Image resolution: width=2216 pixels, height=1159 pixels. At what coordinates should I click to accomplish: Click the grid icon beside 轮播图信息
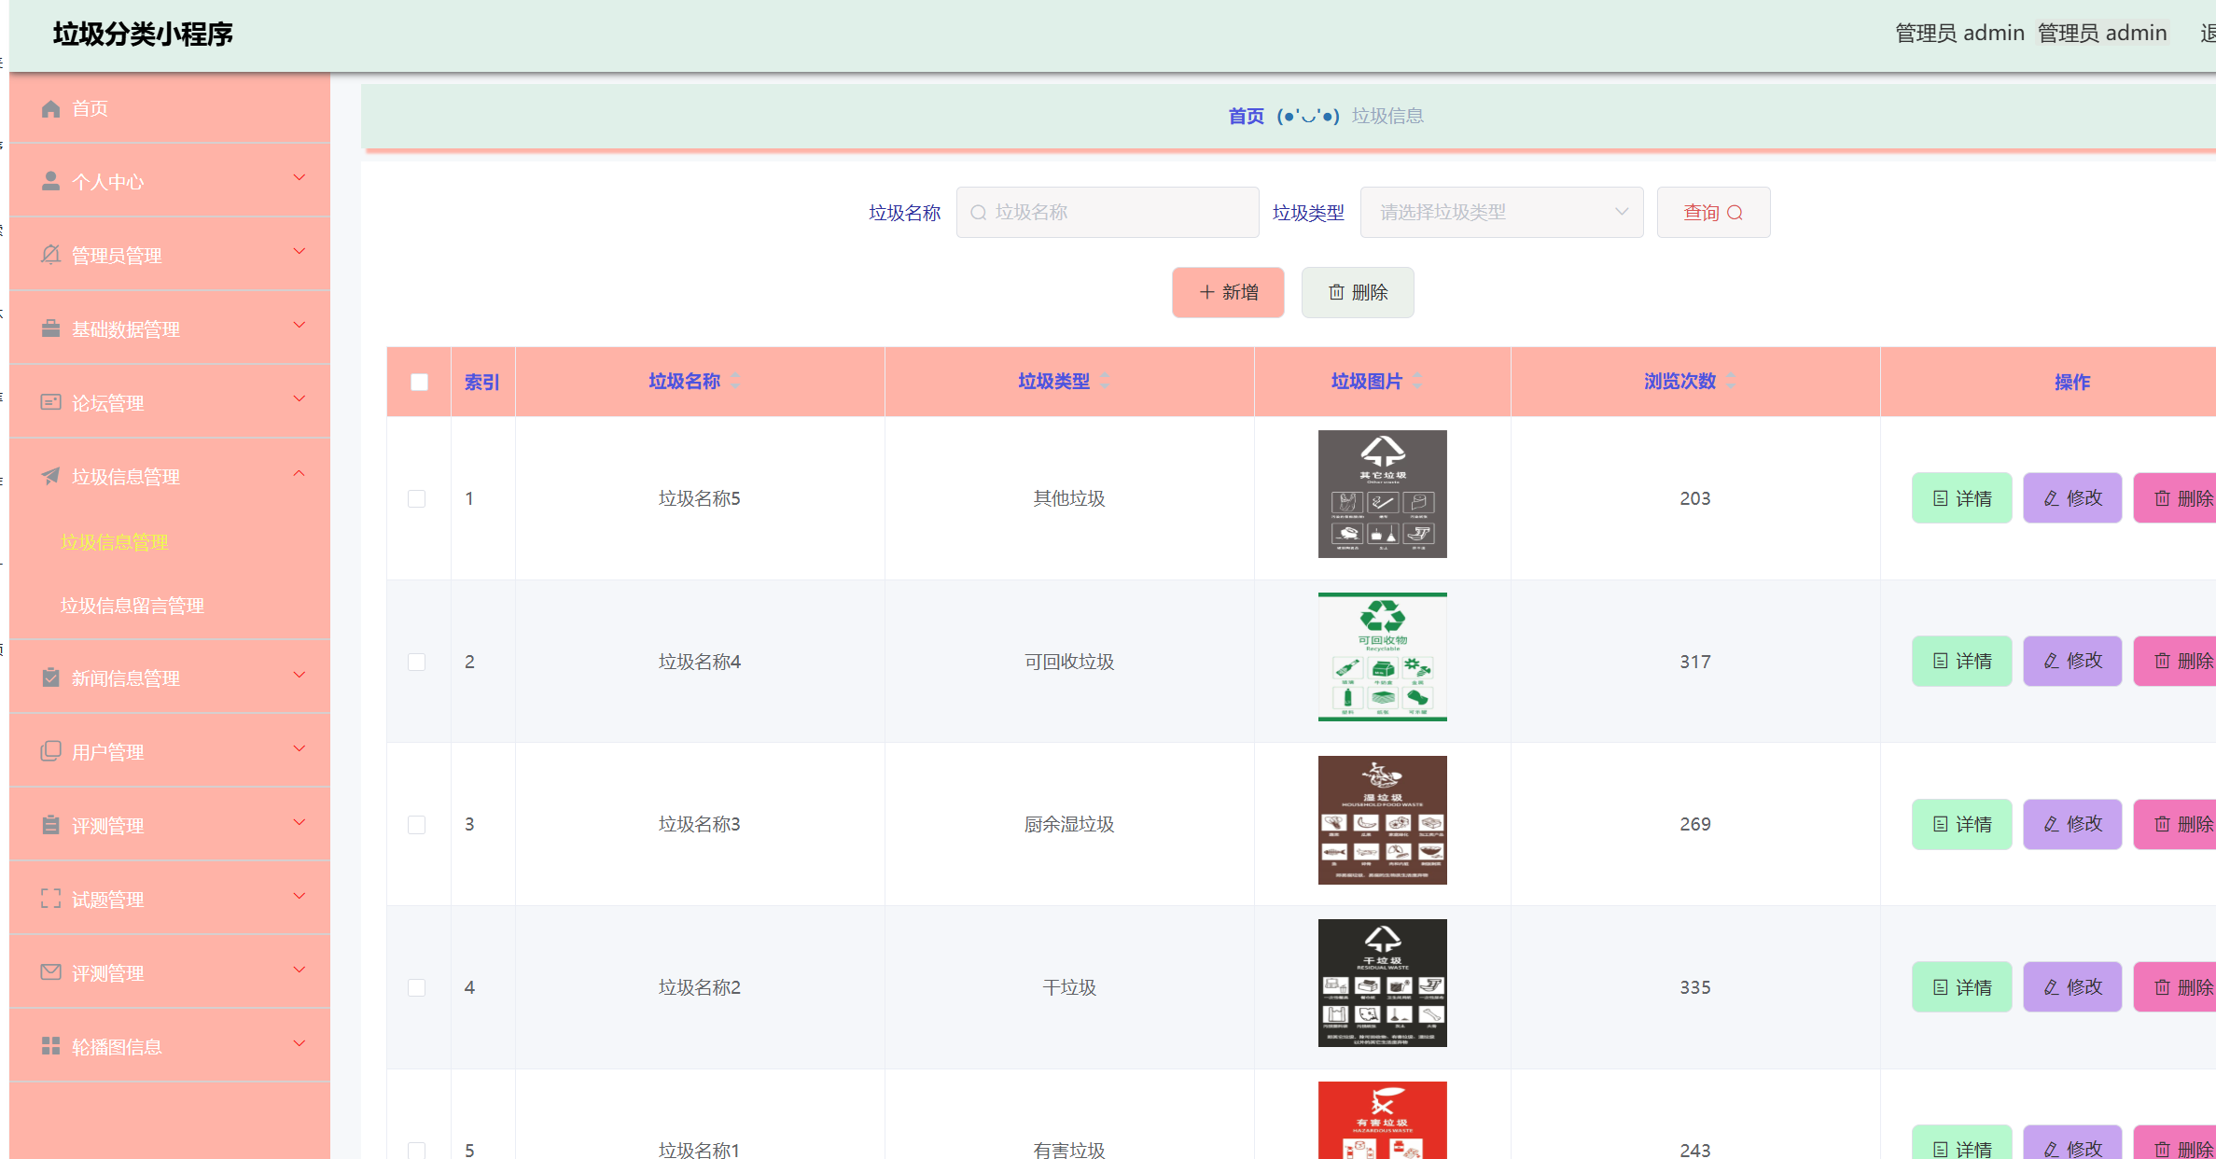click(x=50, y=1047)
